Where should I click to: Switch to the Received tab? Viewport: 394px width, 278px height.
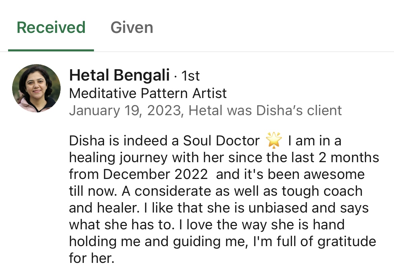pos(51,28)
